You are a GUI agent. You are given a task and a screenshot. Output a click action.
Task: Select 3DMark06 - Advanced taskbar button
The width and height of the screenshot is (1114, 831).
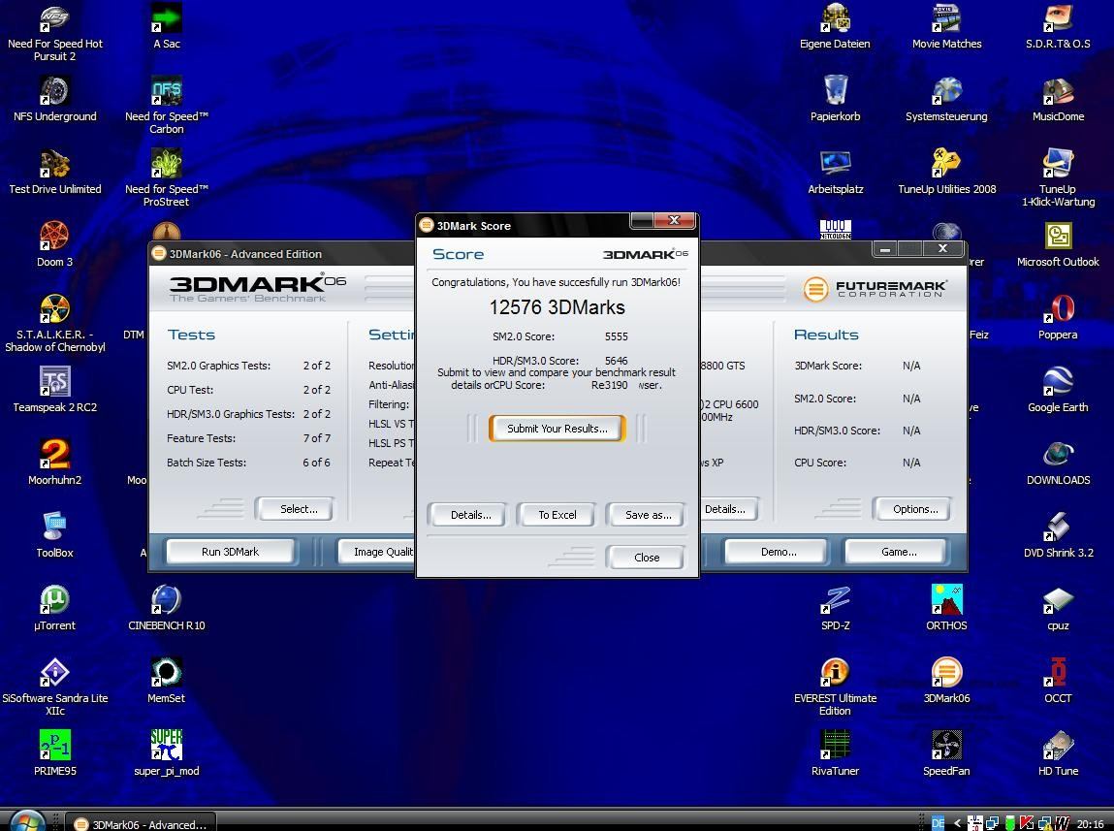[x=141, y=824]
